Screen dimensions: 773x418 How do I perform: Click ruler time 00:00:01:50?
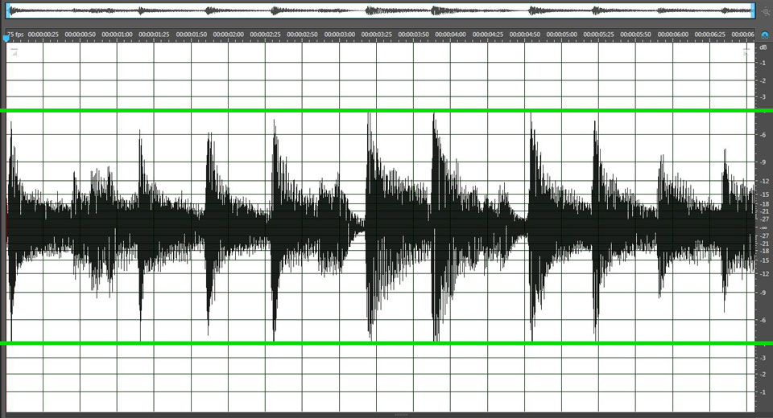point(192,35)
